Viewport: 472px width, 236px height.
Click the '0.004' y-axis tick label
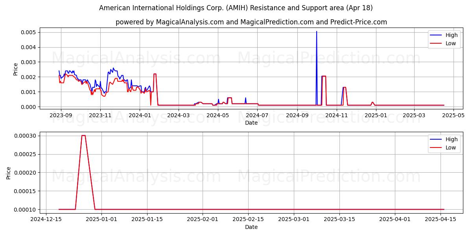click(29, 47)
